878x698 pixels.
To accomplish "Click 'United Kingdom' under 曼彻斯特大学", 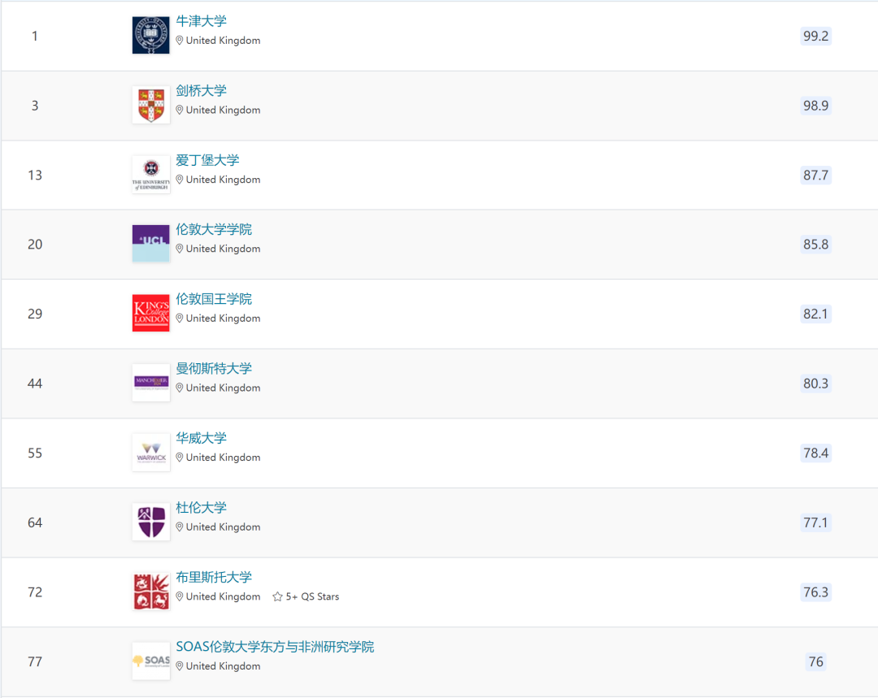I will (223, 388).
